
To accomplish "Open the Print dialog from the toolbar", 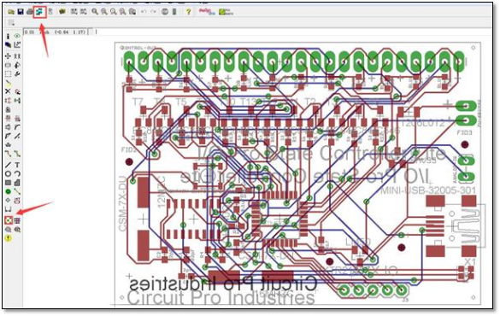I will coord(30,12).
